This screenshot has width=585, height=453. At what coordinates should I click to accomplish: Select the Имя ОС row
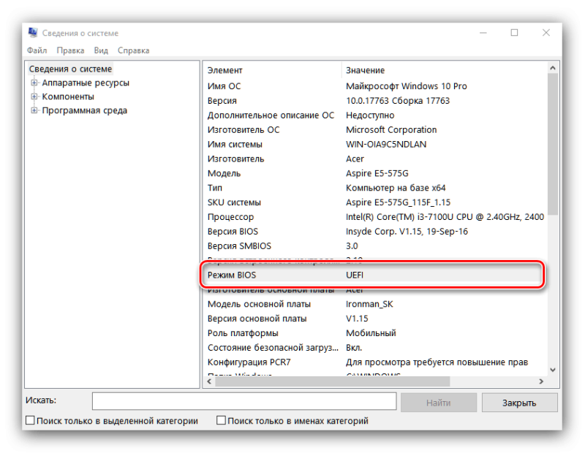click(x=375, y=86)
